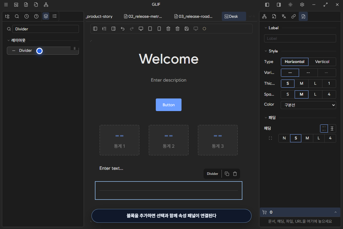Open the file settings tab in right panel
The width and height of the screenshot is (343, 229).
pyautogui.click(x=274, y=16)
